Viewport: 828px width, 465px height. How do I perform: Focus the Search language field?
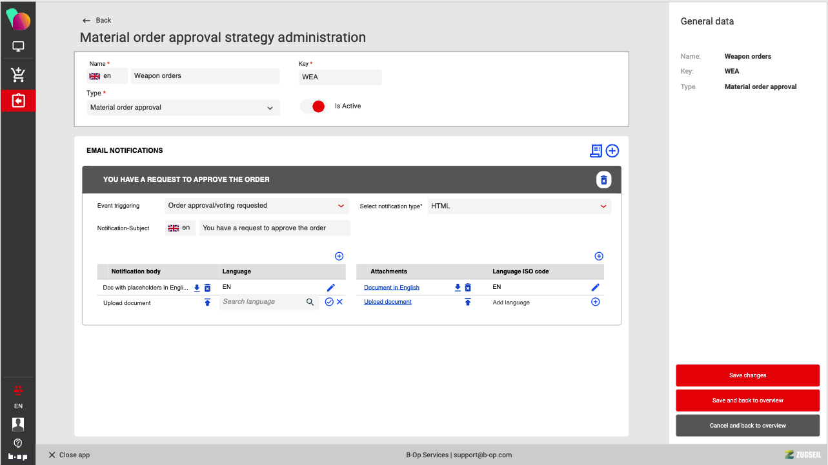point(261,302)
